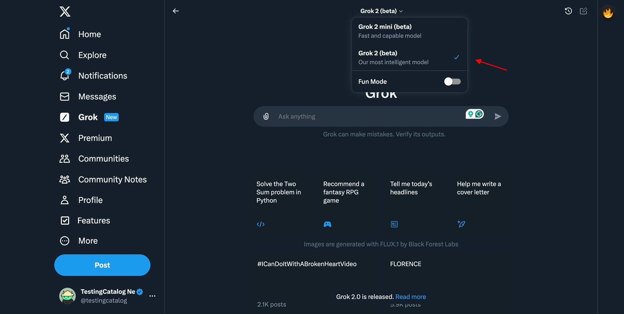Click the TestingCatalog account avatar
This screenshot has width=624, height=314.
pos(67,296)
